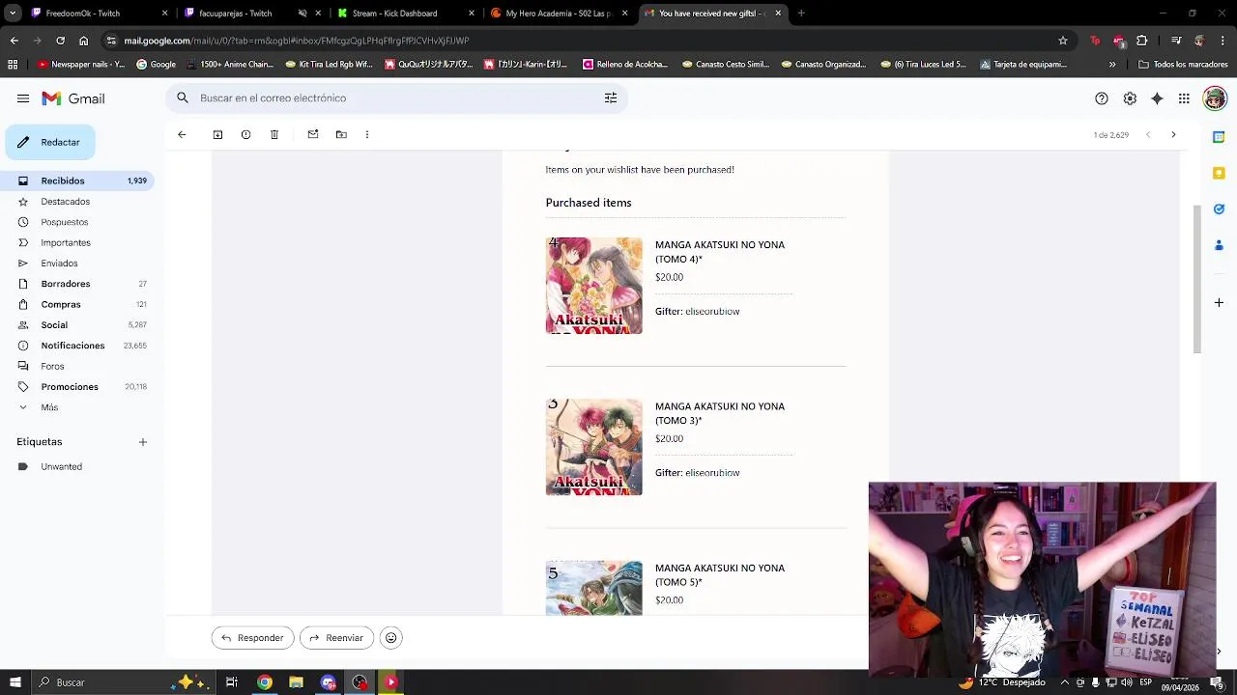
Task: Open Google apps grid
Action: click(1184, 98)
